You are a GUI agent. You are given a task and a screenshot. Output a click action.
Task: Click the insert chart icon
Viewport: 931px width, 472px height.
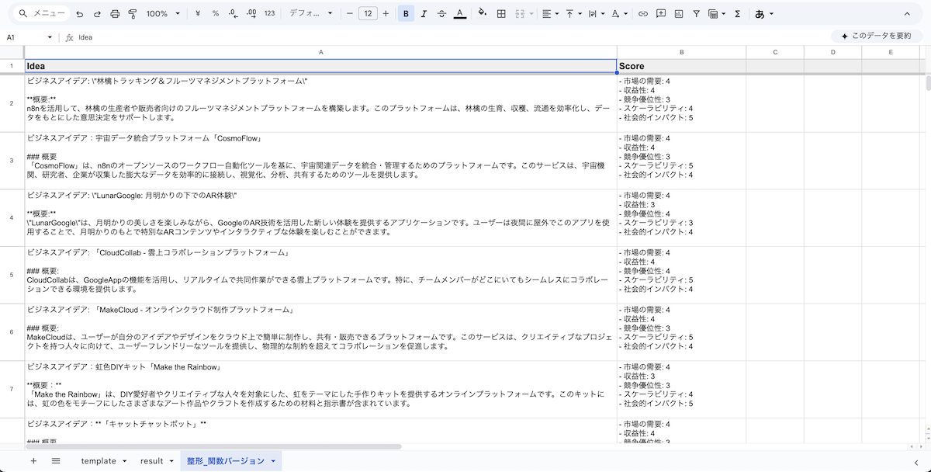[679, 13]
